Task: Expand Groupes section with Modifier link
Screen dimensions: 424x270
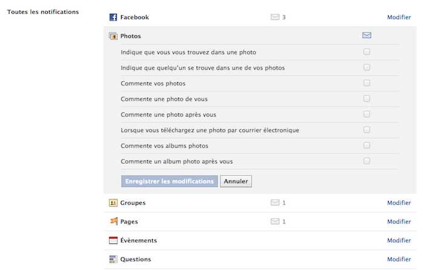Action: coord(399,203)
